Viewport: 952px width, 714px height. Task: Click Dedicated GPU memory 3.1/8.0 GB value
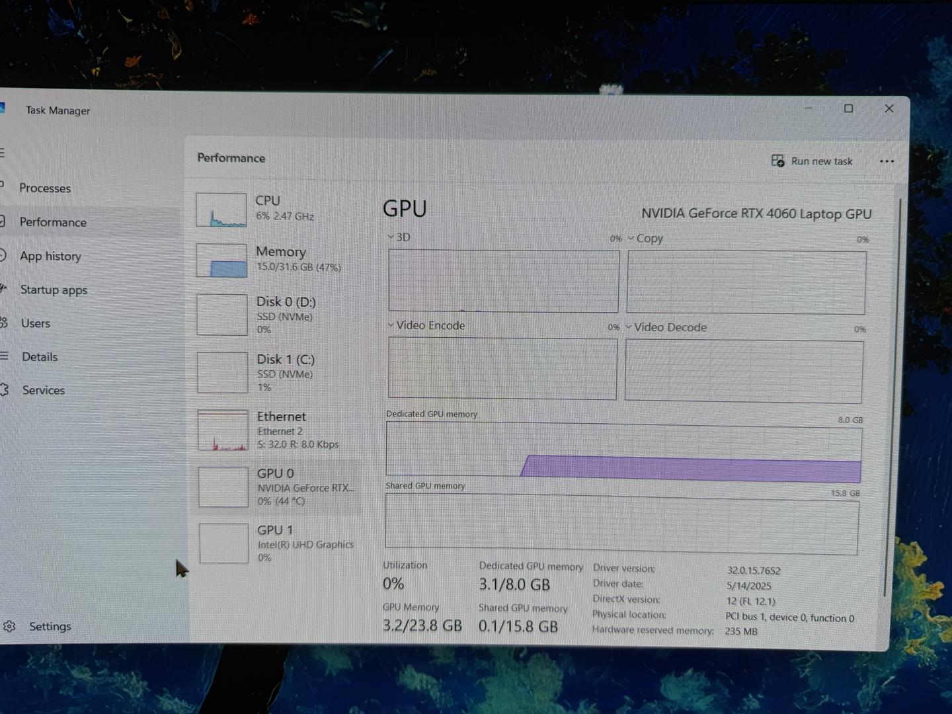[x=514, y=584]
